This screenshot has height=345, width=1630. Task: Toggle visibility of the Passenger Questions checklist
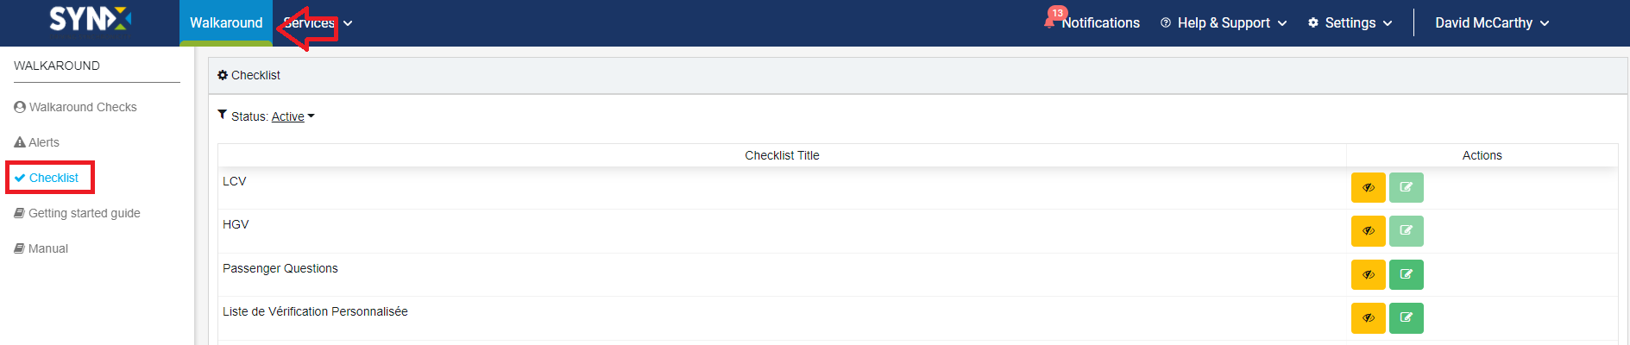pyautogui.click(x=1368, y=274)
